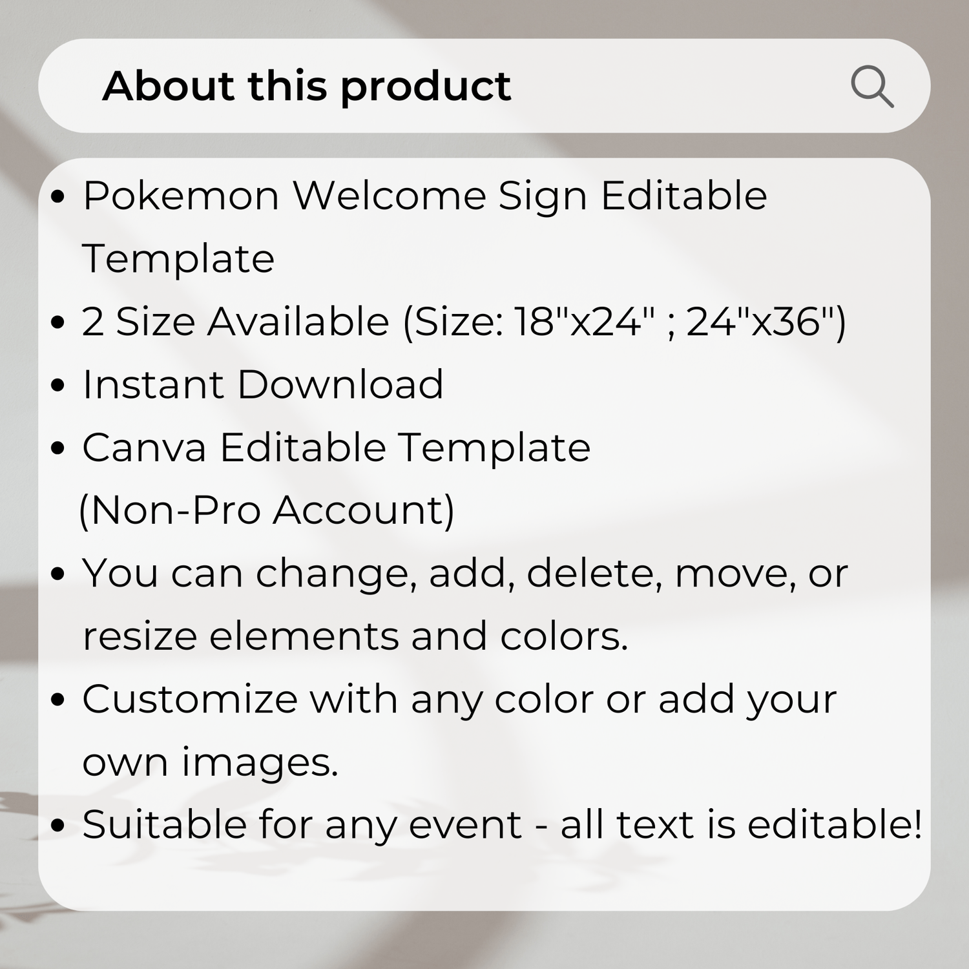Click the bullet beside "You can change"
Screen dimensions: 969x969
tap(58, 574)
